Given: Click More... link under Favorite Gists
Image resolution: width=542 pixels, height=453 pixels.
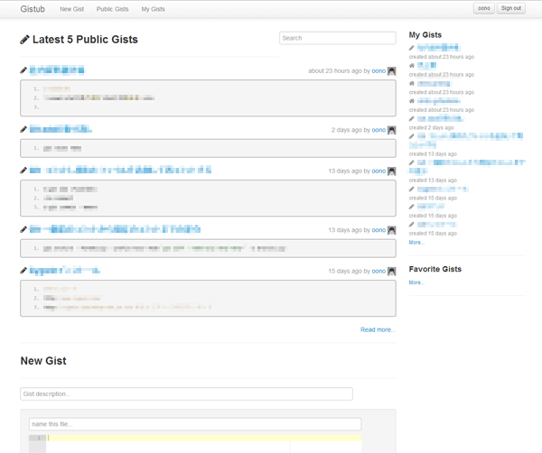Looking at the screenshot, I should pyautogui.click(x=416, y=282).
